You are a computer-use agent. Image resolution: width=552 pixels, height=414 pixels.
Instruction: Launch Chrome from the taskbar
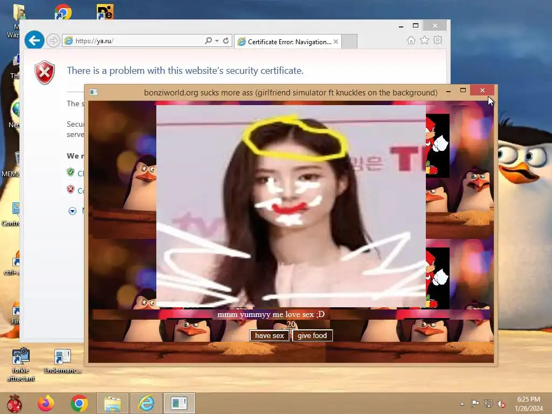pos(79,403)
